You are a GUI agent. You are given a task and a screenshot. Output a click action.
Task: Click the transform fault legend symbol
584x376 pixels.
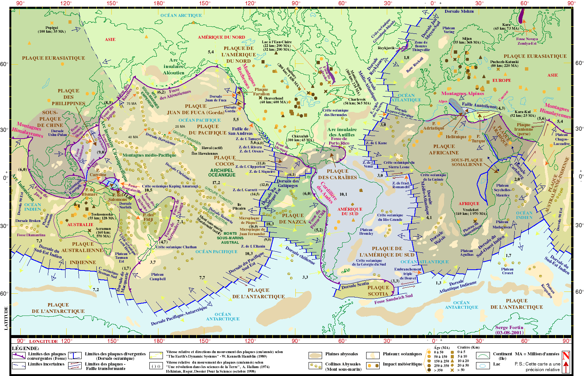[x=76, y=365]
